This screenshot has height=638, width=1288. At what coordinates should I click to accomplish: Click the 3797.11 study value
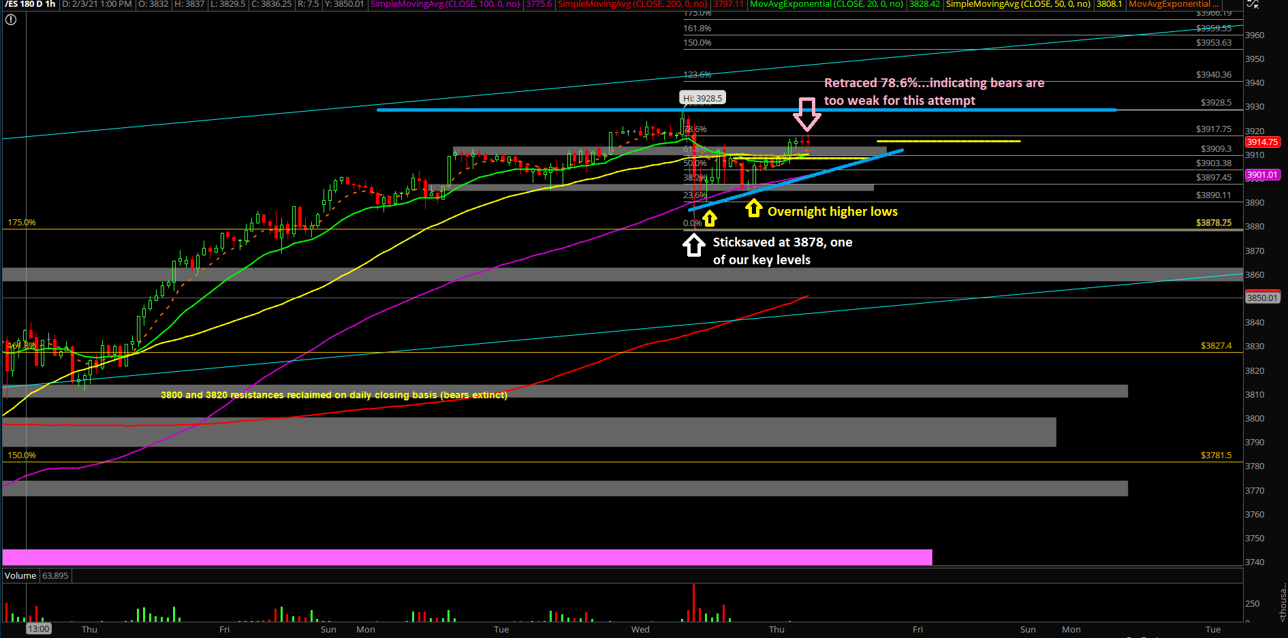tap(728, 4)
